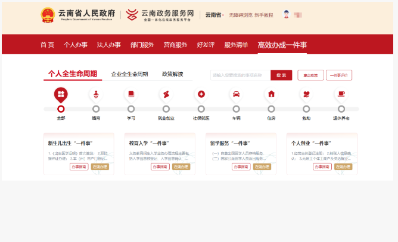The image size is (398, 242).
Task: Open 服务清单 in the navigation bar
Action: click(x=236, y=45)
